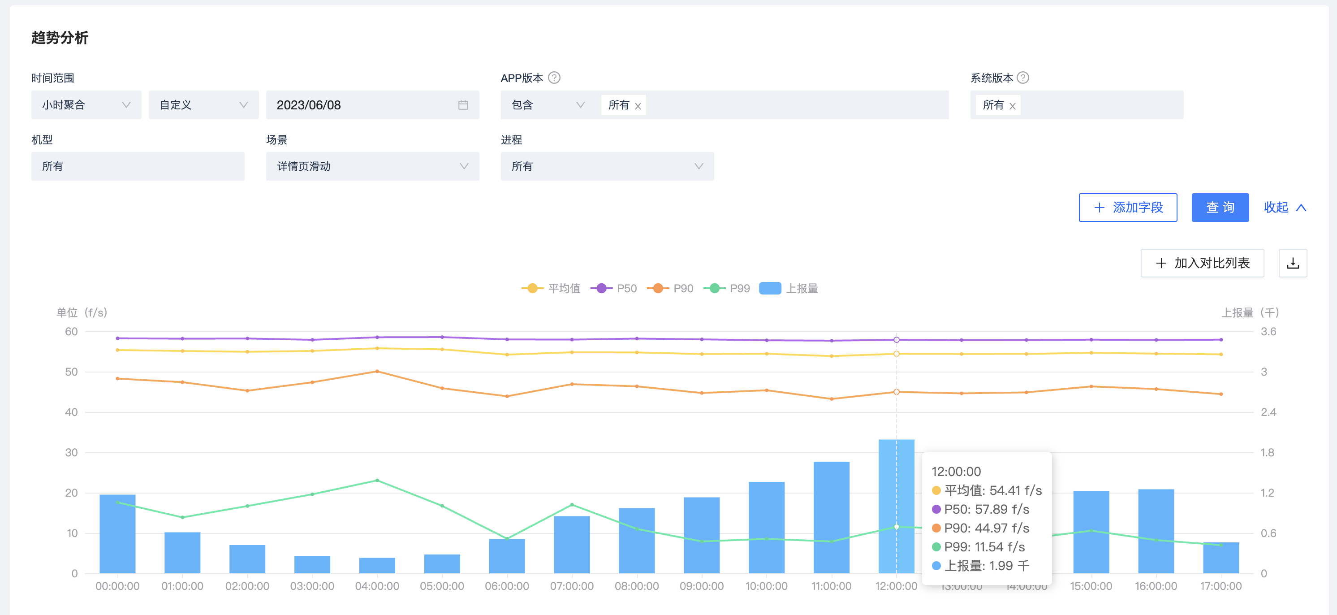1337x615 pixels.
Task: Toggle the P99 legend series
Action: [727, 288]
